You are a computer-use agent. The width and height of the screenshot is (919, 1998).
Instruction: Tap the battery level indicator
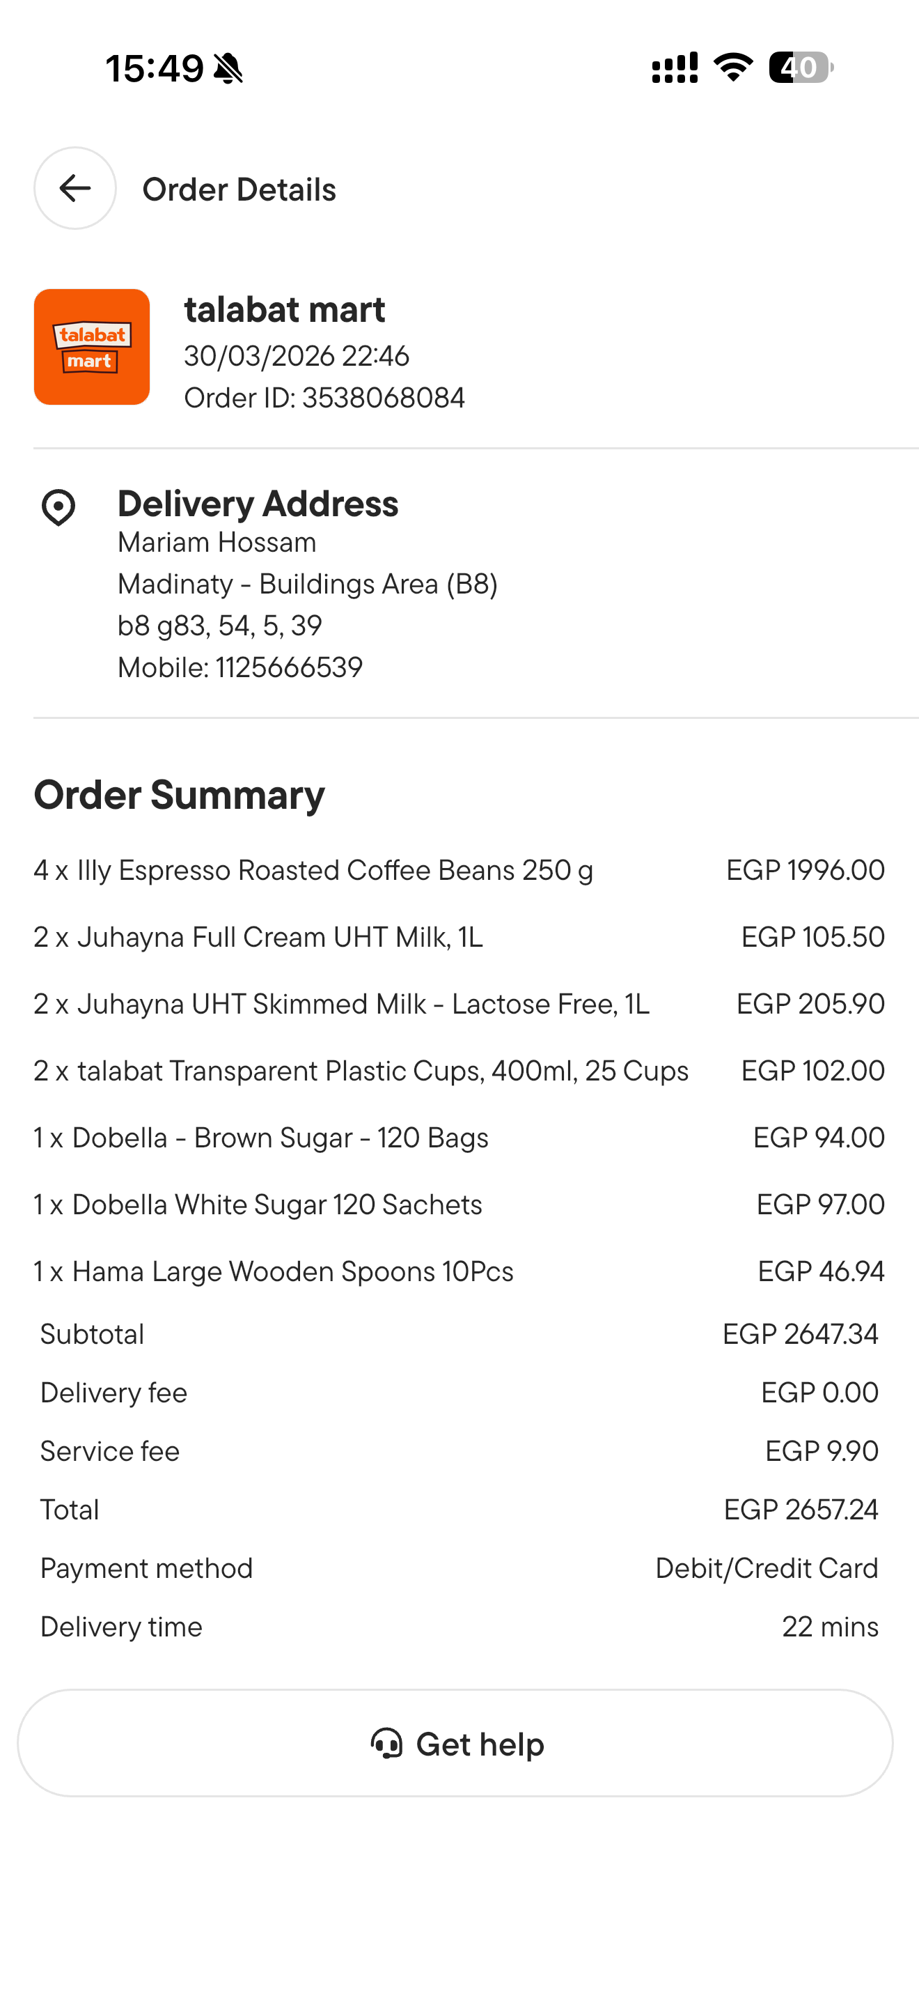(x=801, y=68)
